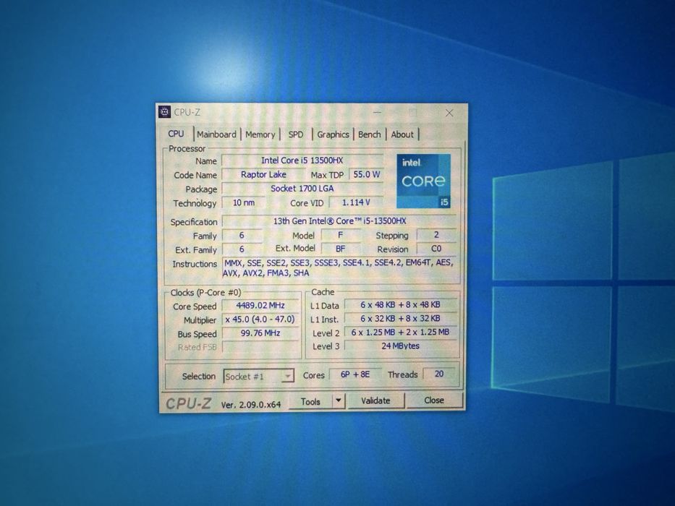Click the Revision value C0
The width and height of the screenshot is (675, 506).
point(436,248)
